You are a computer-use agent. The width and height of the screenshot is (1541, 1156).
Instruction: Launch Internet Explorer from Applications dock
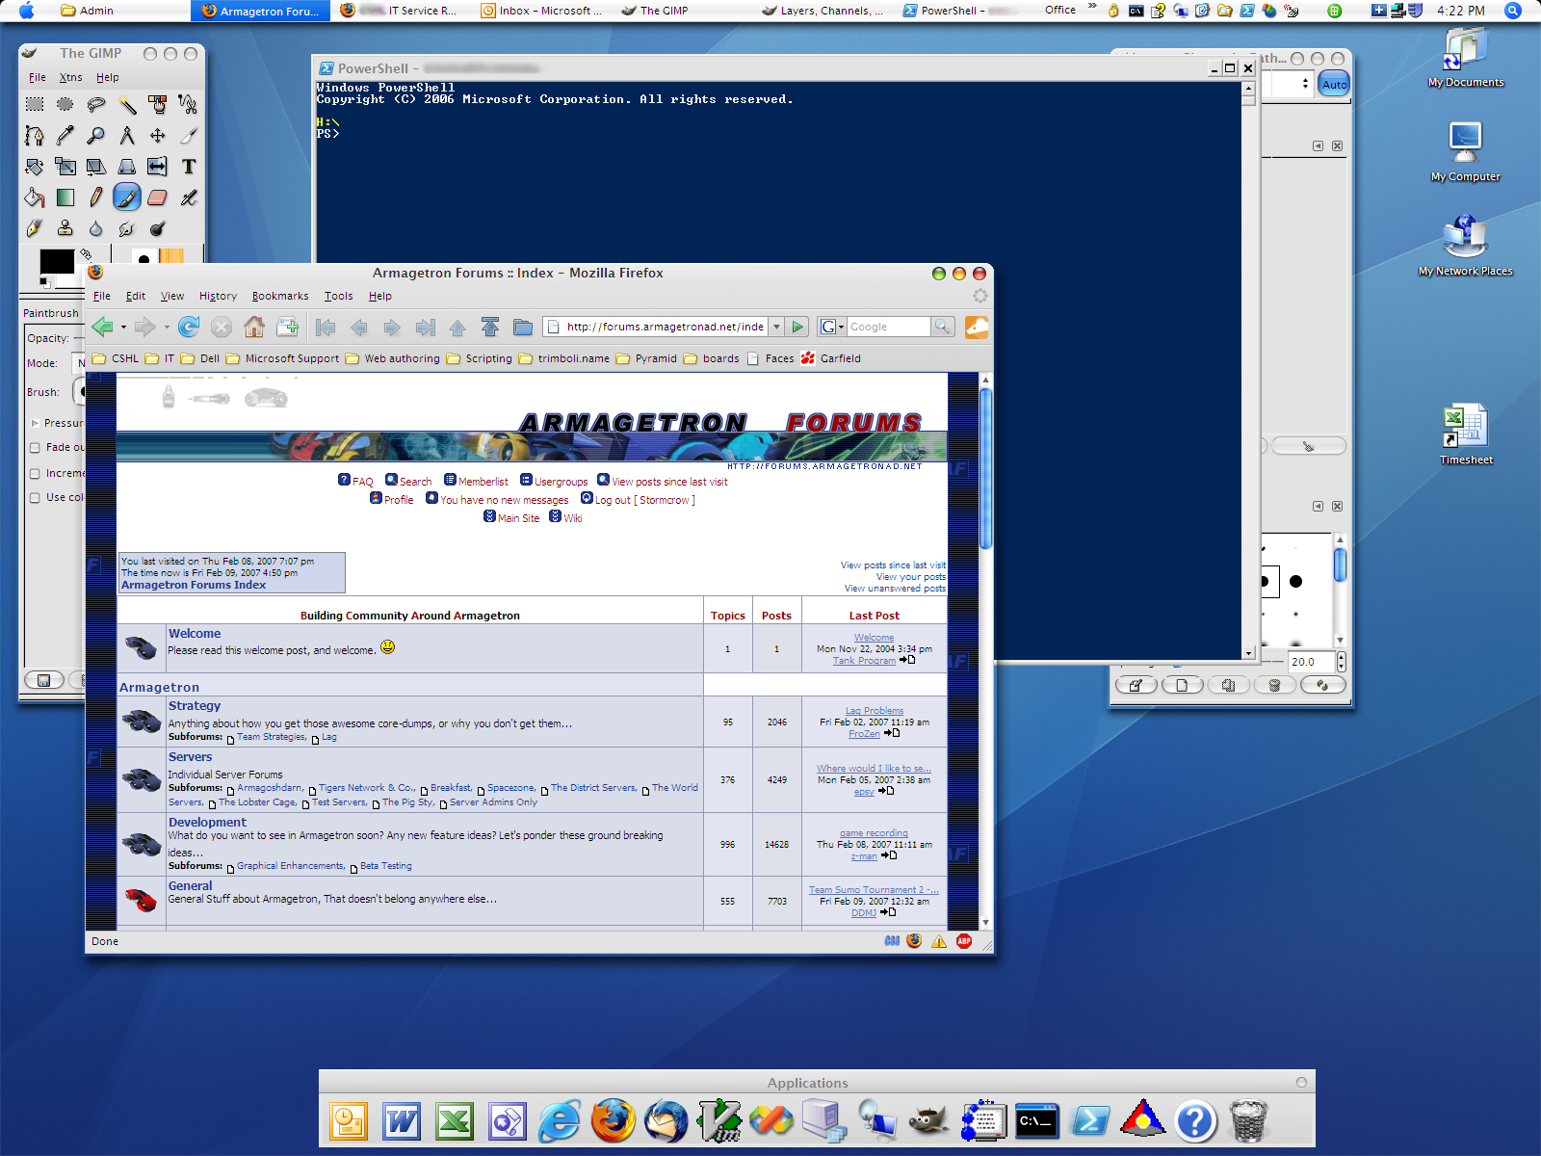(x=560, y=1121)
